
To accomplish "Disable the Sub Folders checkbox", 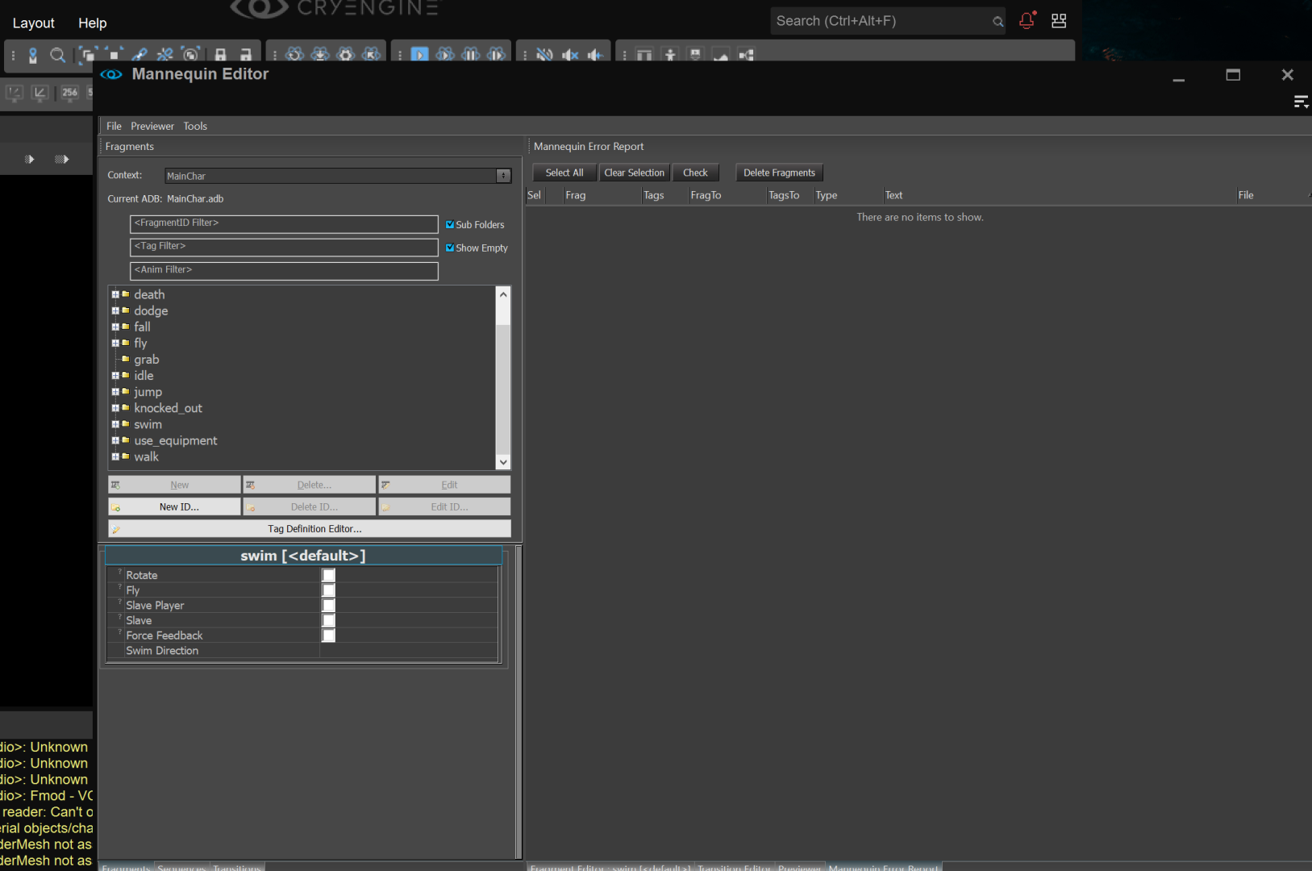I will pyautogui.click(x=450, y=225).
